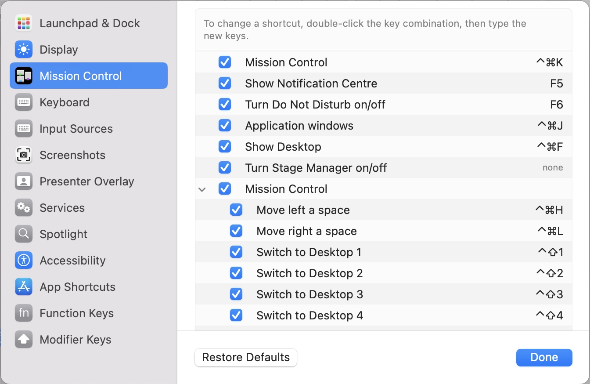Click the Restore Defaults button
The width and height of the screenshot is (590, 384).
pos(245,357)
